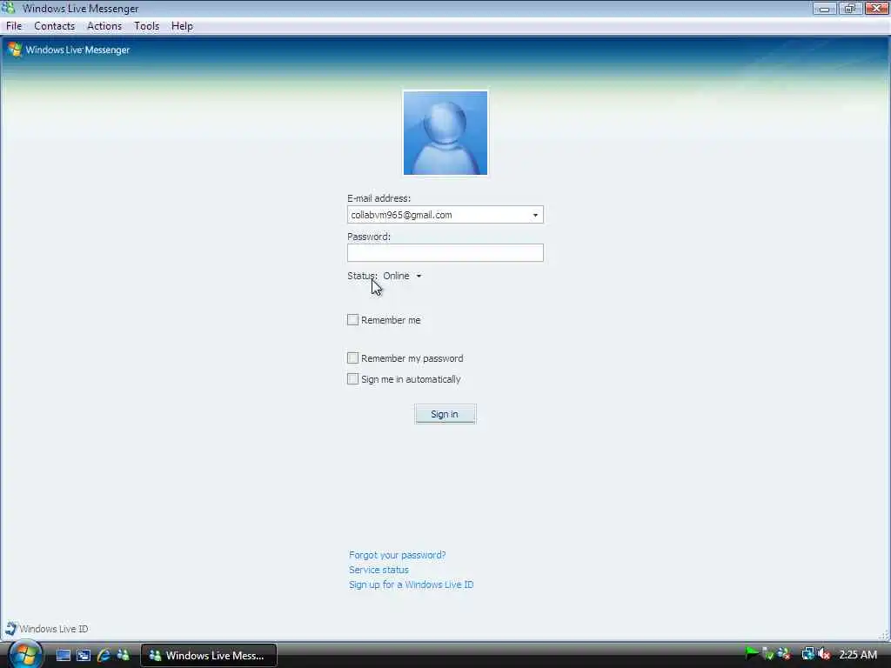Click the Messenger icon in title bar
This screenshot has height=668, width=891.
(8, 8)
